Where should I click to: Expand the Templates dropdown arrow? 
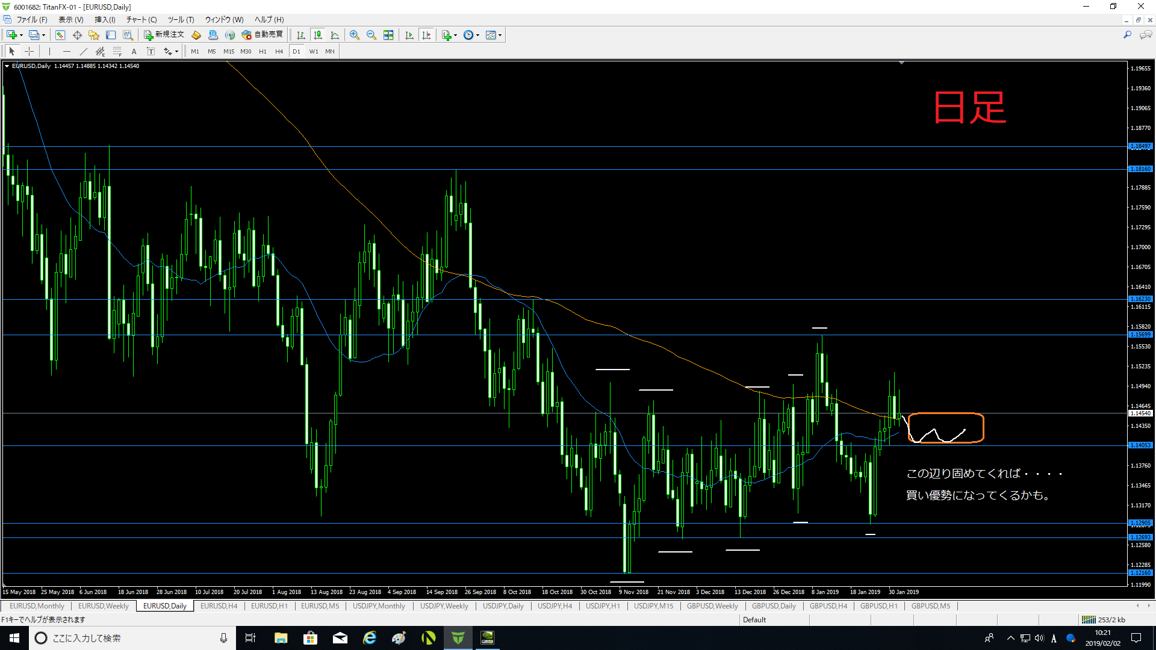pos(500,35)
